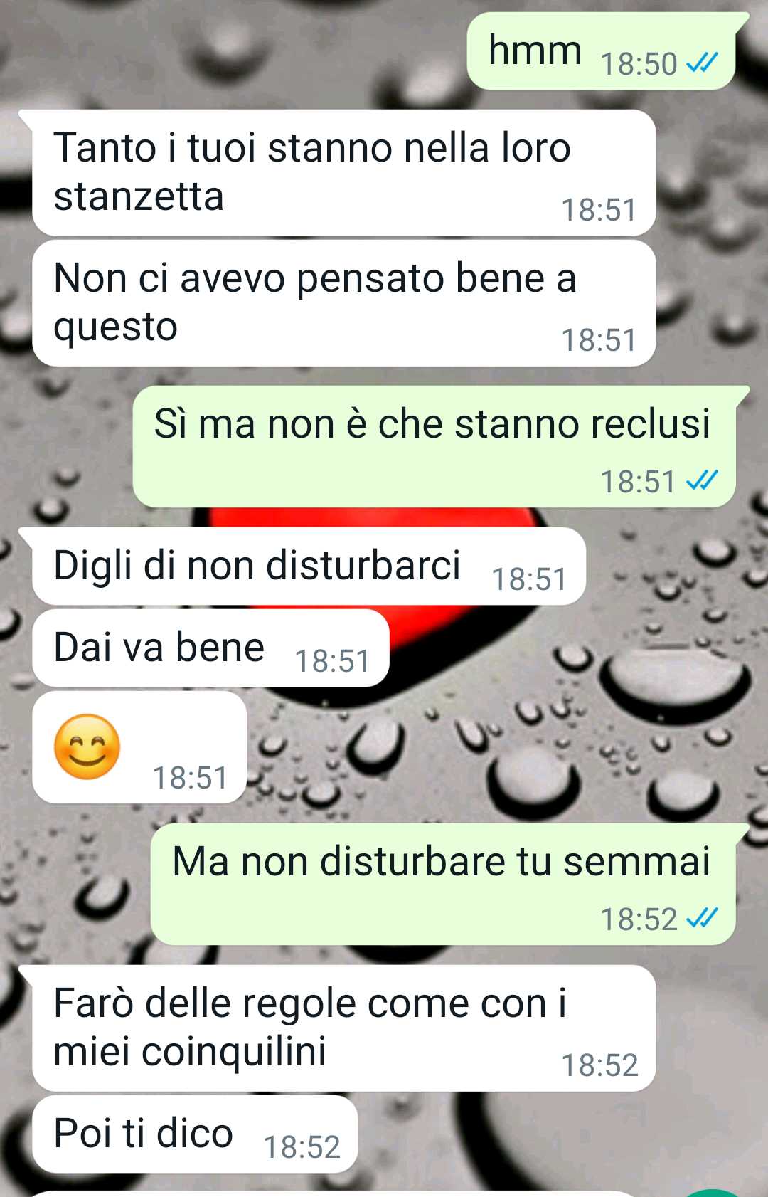Tap 18:52 timestamp beside 'miei coinquilini'
Image resolution: width=768 pixels, height=1197 pixels.
click(x=599, y=1065)
